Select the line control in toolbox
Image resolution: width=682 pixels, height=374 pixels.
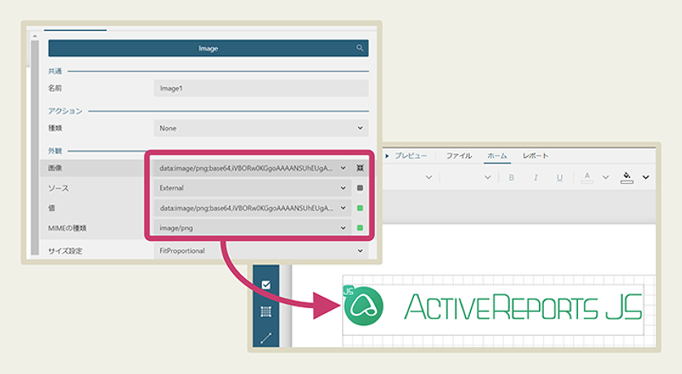click(x=266, y=338)
